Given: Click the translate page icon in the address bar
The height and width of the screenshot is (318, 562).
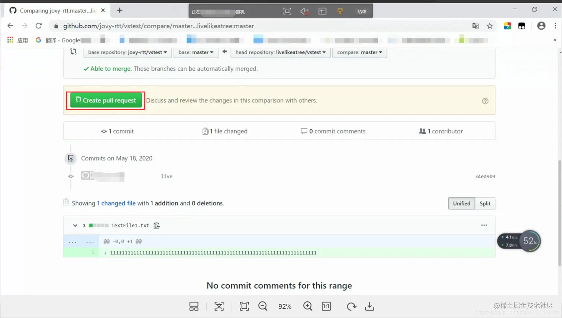Looking at the screenshot, I should [x=475, y=26].
